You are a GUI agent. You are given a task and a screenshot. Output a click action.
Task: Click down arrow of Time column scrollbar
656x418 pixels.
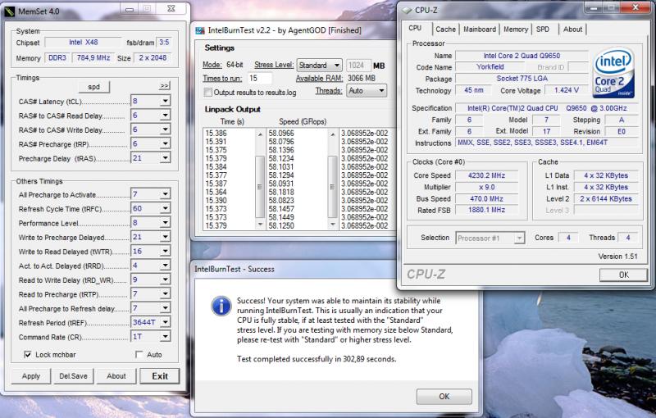pos(260,225)
